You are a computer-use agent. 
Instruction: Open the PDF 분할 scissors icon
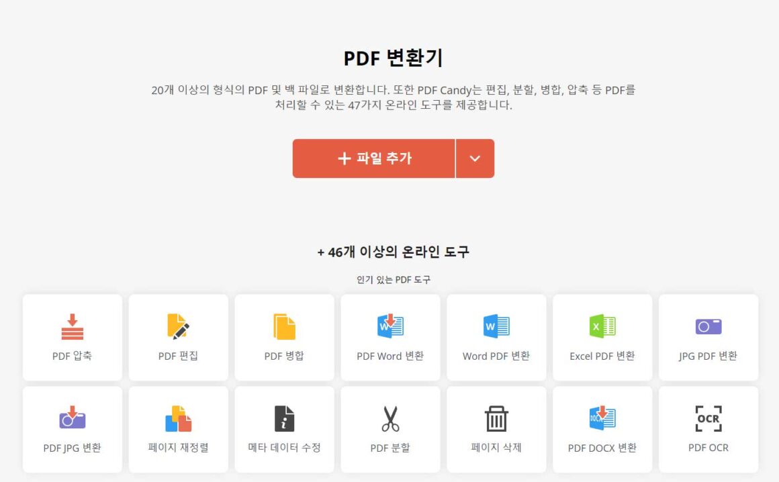pos(390,418)
